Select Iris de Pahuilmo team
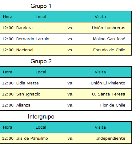The image size is (132, 144). (x=32, y=138)
